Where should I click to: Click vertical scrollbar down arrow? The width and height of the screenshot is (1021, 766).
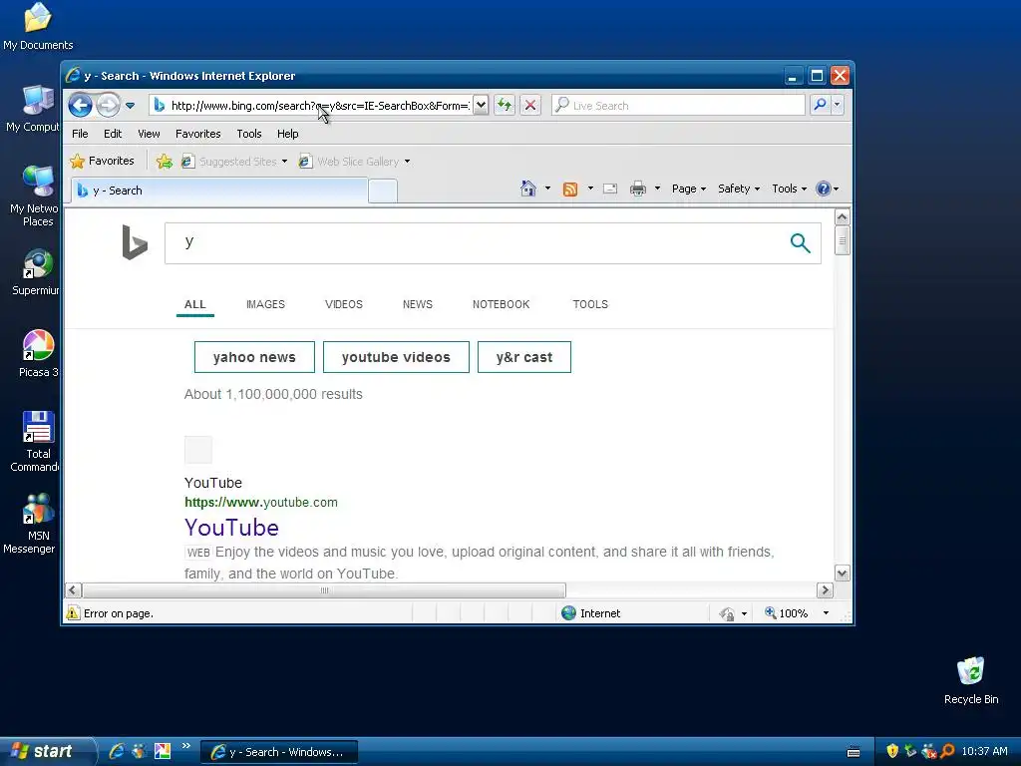842,574
